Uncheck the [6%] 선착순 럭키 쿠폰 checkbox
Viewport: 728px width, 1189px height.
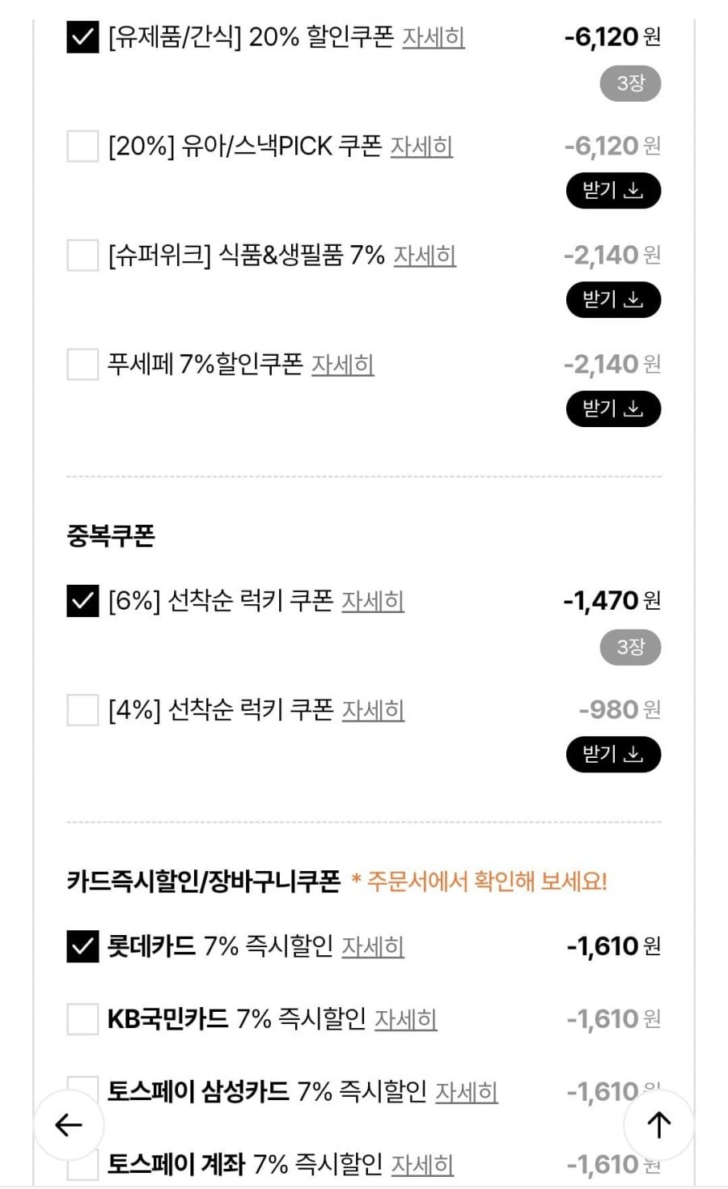click(83, 601)
